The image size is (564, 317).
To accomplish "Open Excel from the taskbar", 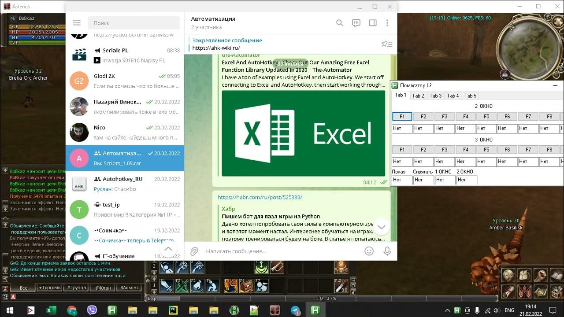I will pyautogui.click(x=51, y=310).
